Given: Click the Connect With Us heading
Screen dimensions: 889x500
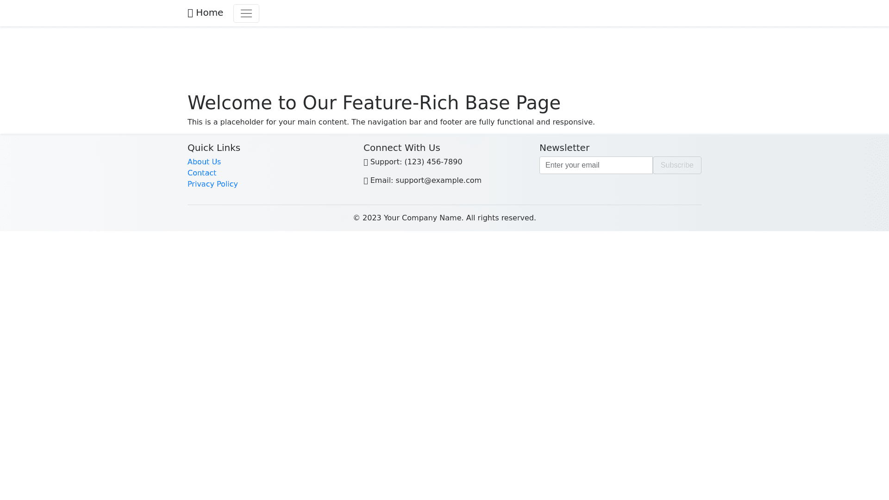Looking at the screenshot, I should 401,148.
